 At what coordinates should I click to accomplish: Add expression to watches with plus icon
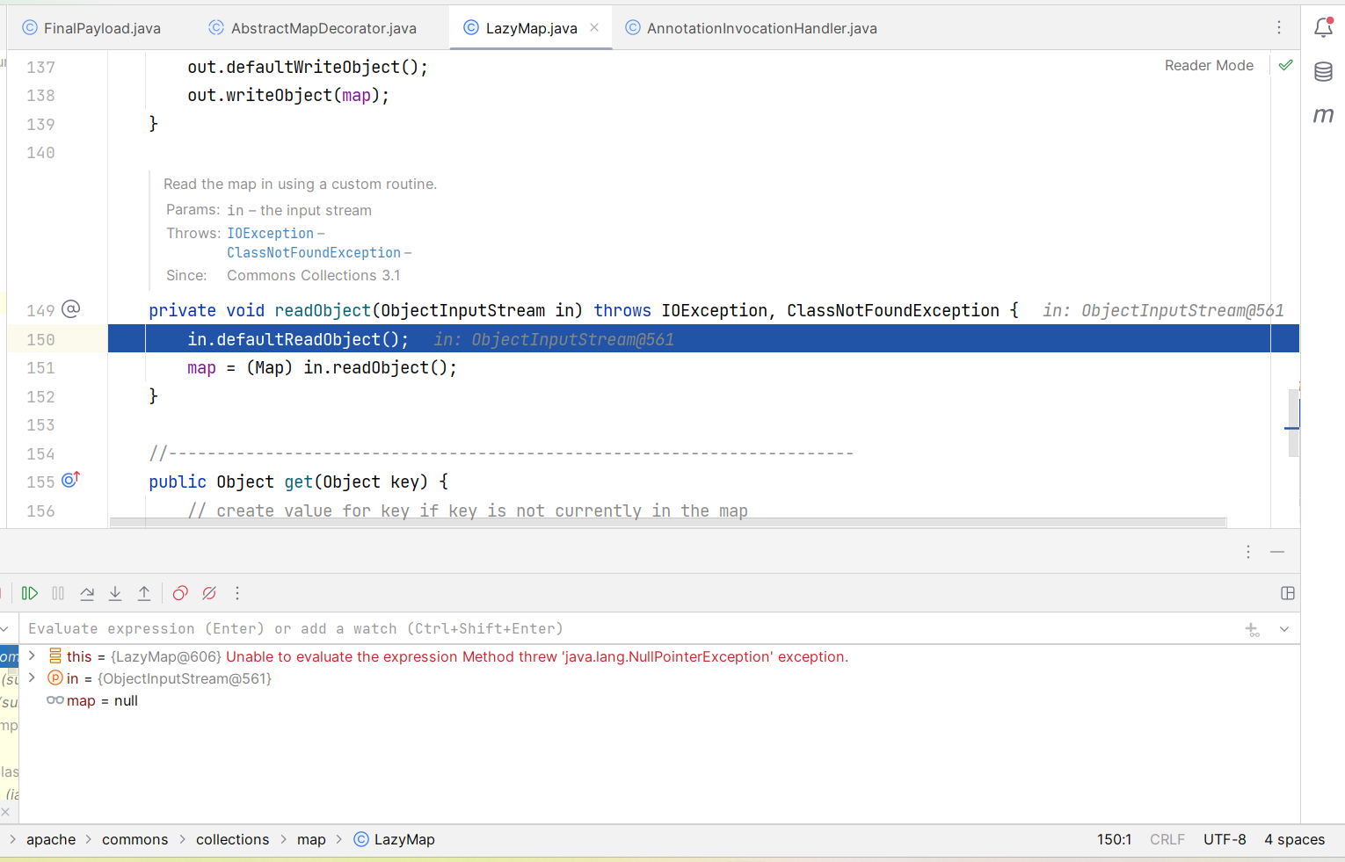1252,629
